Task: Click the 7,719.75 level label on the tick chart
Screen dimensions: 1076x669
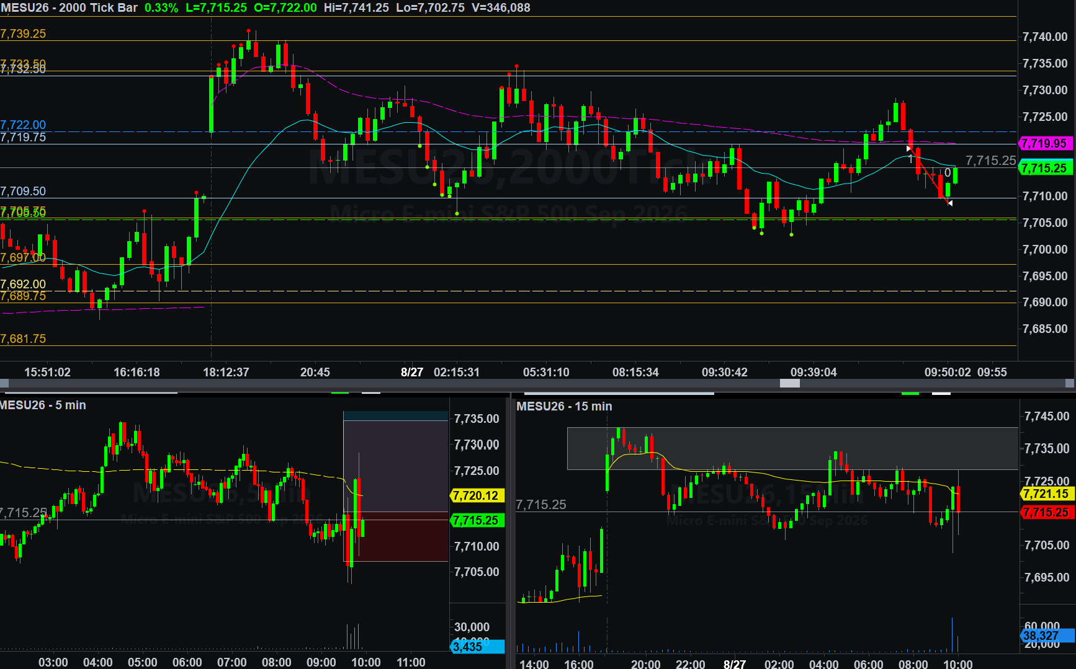Action: [x=23, y=138]
